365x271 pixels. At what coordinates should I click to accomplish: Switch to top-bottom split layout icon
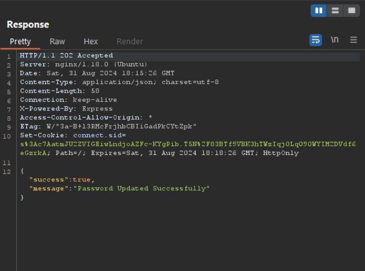335,11
